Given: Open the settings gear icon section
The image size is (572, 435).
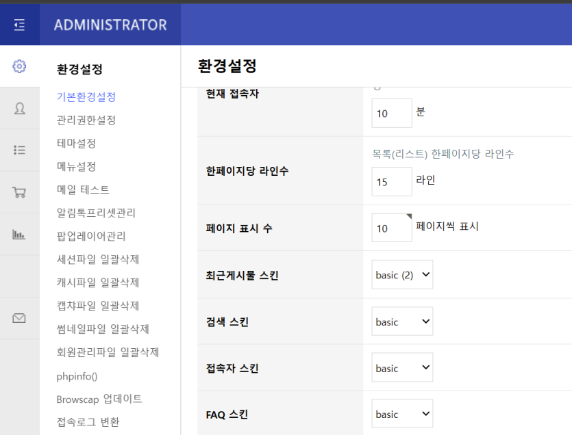Looking at the screenshot, I should pyautogui.click(x=19, y=66).
